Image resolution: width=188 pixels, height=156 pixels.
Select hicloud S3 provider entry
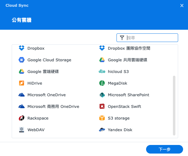[118, 71]
